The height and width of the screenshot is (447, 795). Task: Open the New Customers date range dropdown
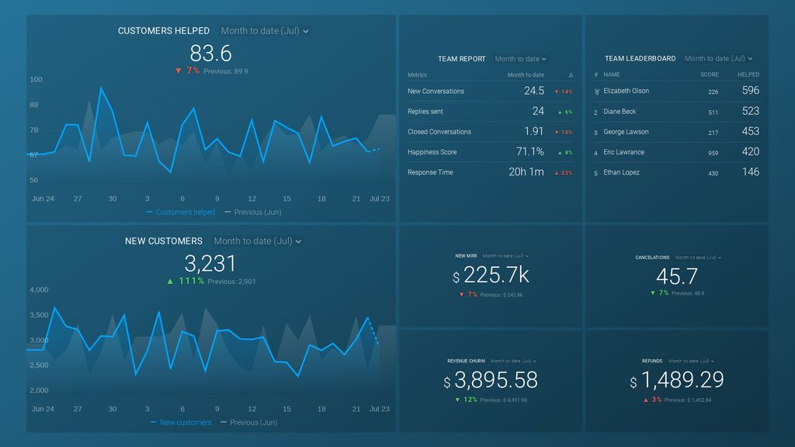258,241
